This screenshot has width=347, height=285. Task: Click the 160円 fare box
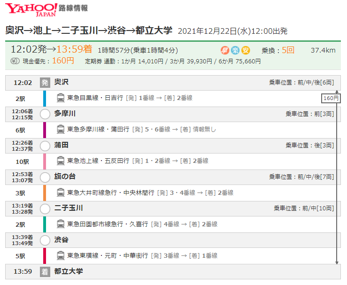tap(331, 98)
